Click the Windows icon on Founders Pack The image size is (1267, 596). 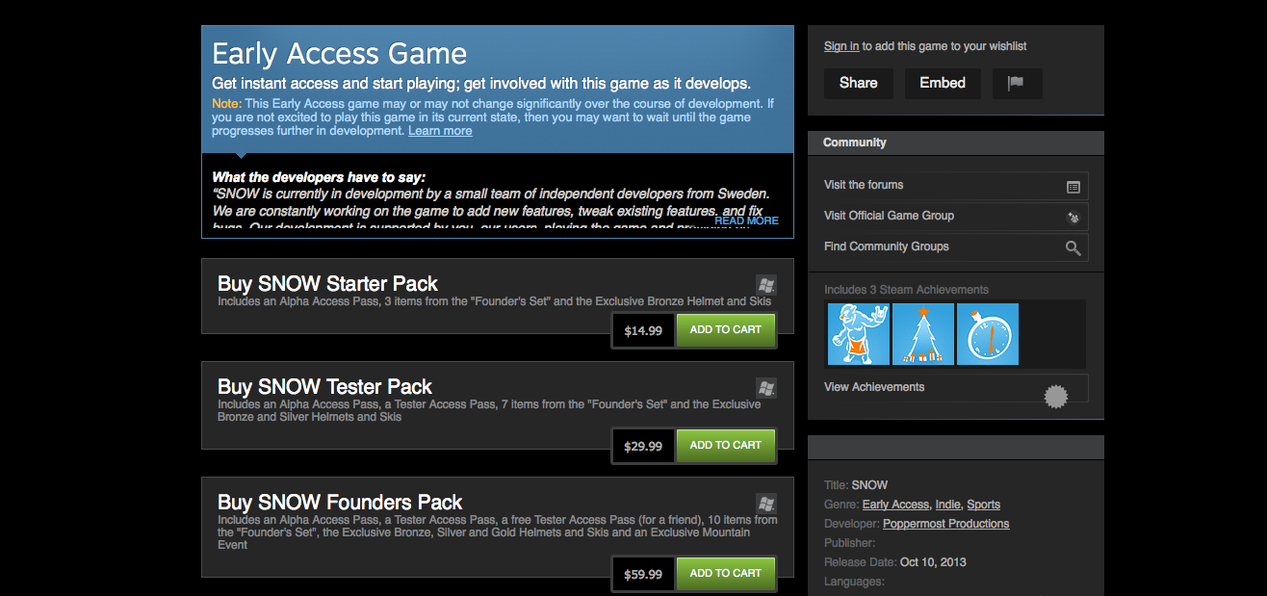[766, 504]
